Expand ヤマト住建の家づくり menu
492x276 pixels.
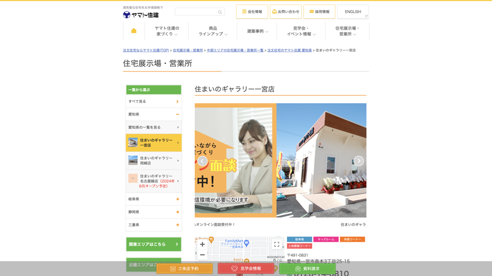click(167, 31)
